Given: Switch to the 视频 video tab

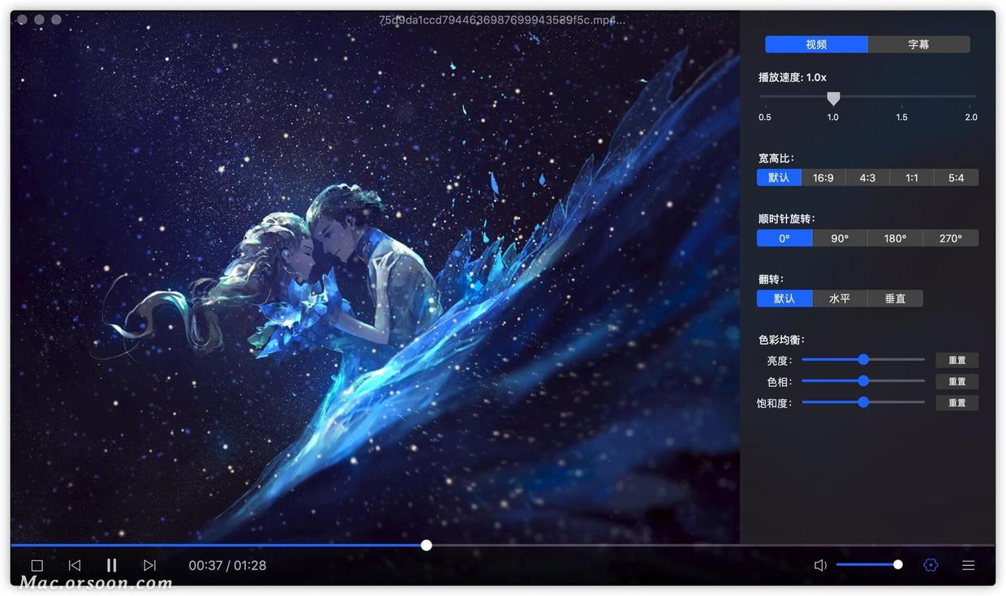Looking at the screenshot, I should coord(816,44).
